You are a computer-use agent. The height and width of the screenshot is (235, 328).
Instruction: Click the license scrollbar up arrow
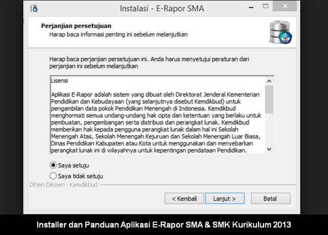click(269, 81)
